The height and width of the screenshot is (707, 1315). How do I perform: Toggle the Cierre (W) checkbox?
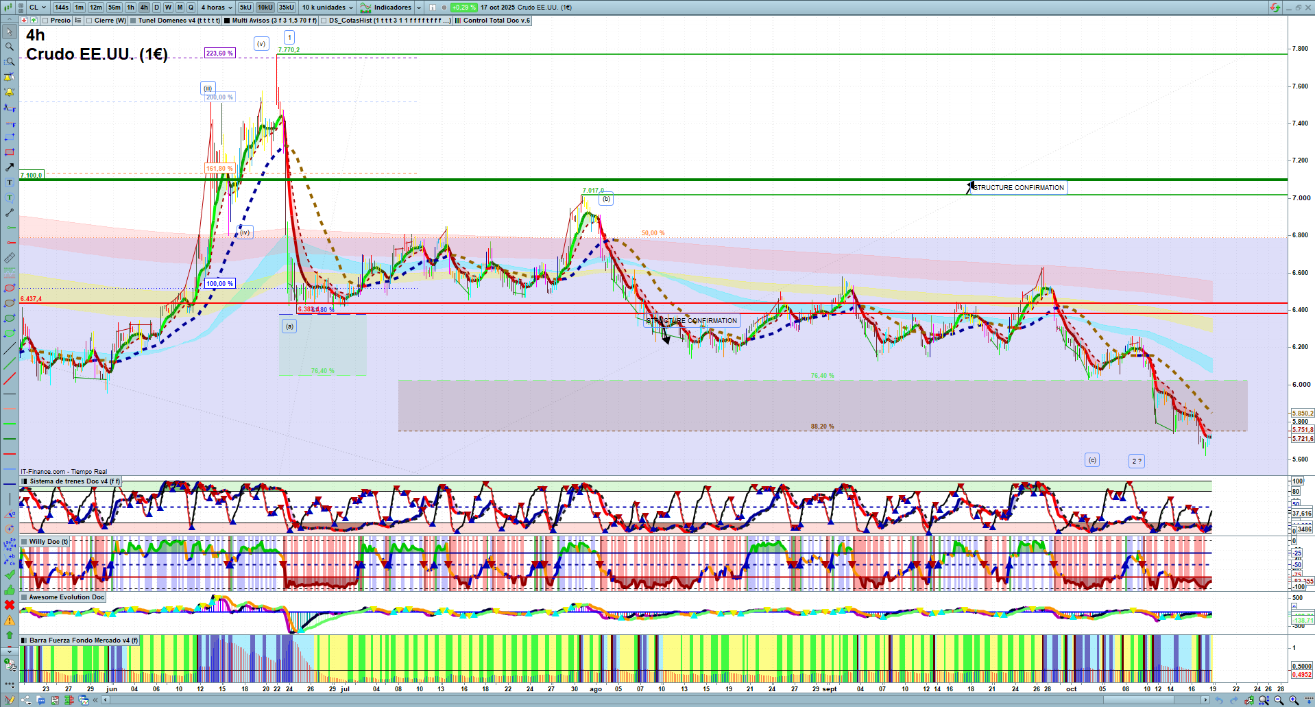click(89, 21)
